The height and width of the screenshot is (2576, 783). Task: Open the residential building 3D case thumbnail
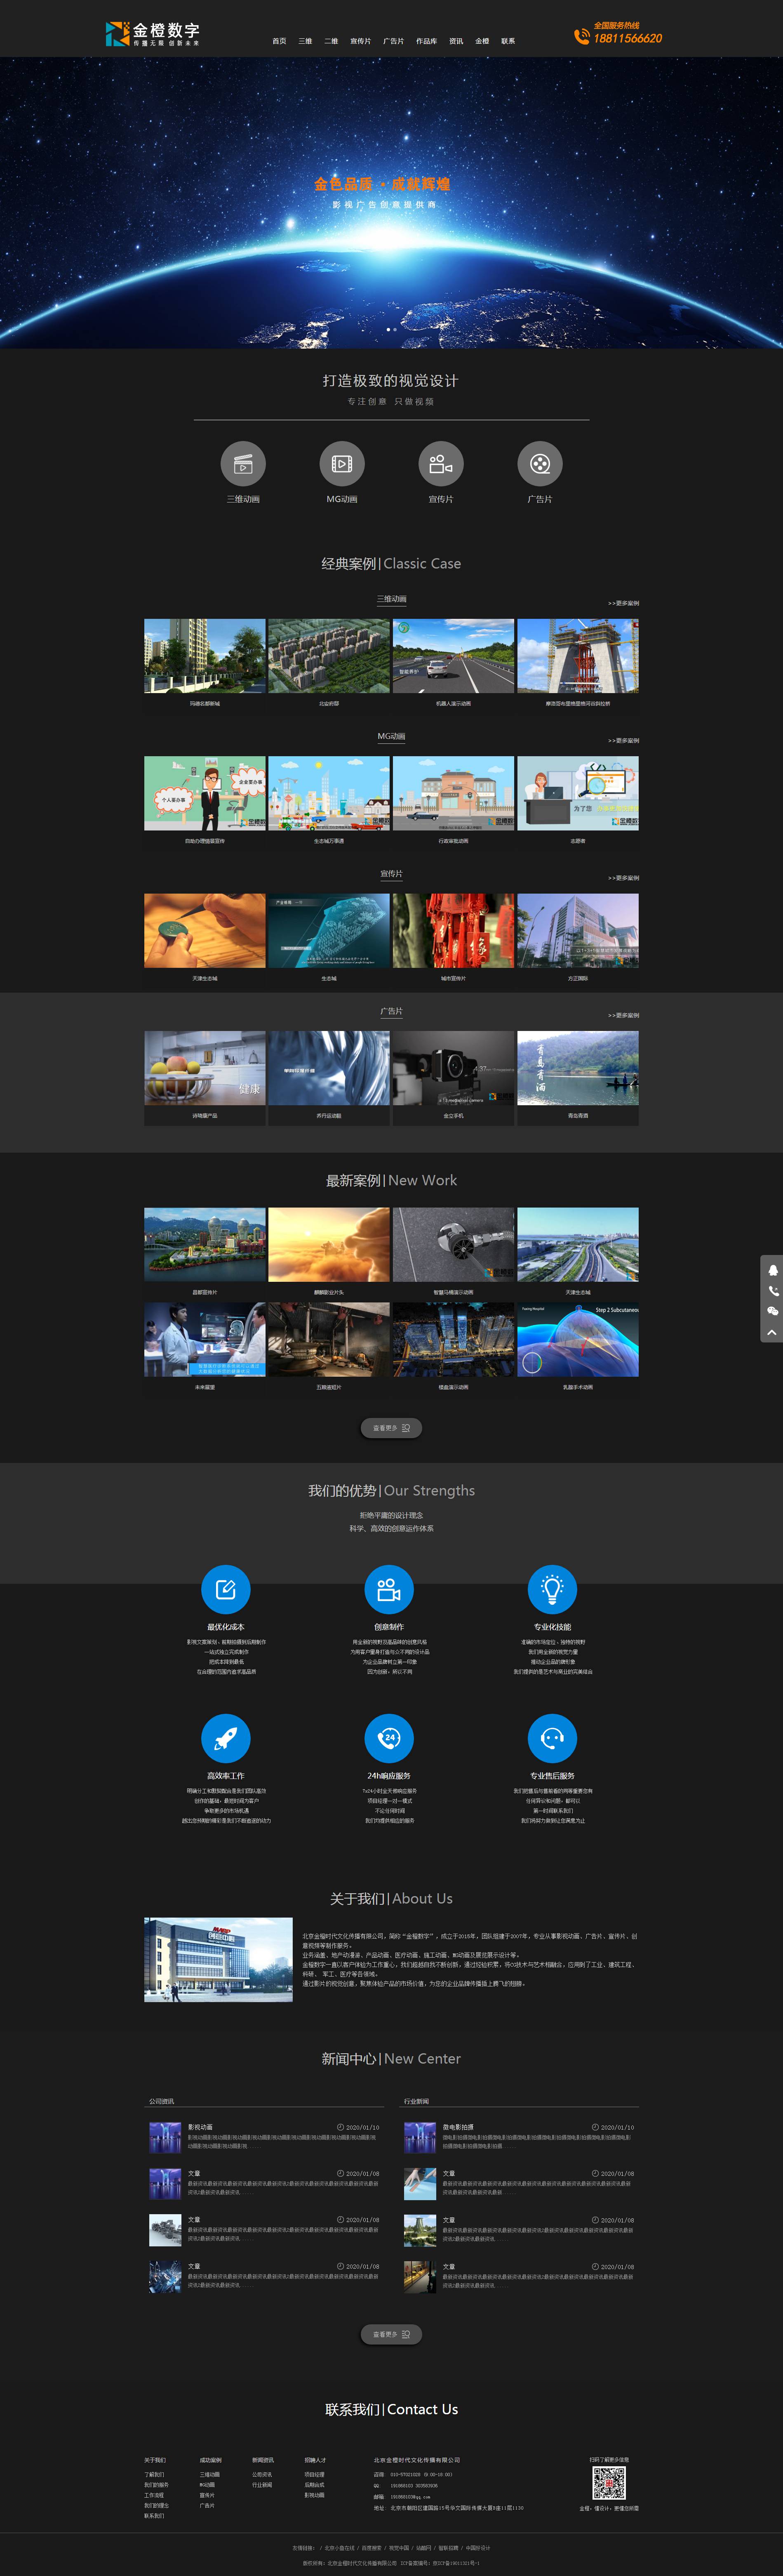coord(205,656)
